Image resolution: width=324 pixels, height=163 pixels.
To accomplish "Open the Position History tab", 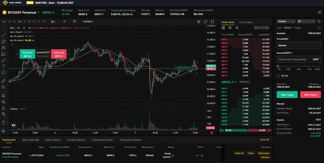I will tap(76, 140).
